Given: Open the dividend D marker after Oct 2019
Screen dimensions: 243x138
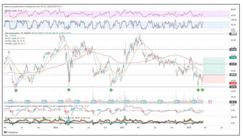Looking at the screenshot, I should click(x=45, y=102).
